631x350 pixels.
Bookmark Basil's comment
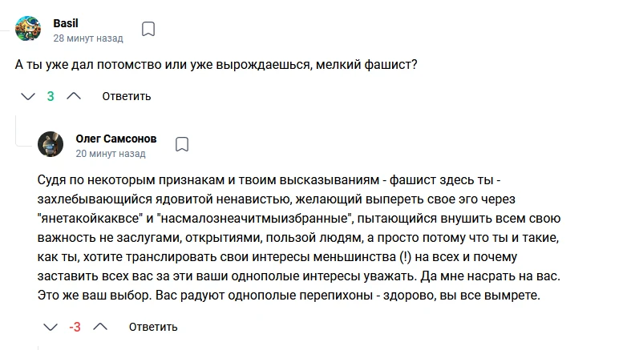[148, 30]
